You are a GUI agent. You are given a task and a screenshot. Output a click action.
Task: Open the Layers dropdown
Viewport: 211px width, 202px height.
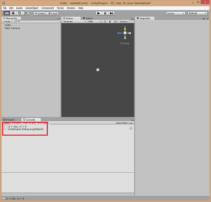(x=176, y=13)
